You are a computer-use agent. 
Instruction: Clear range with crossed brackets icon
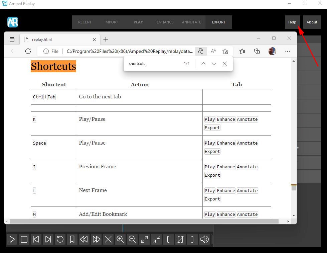coord(180,239)
